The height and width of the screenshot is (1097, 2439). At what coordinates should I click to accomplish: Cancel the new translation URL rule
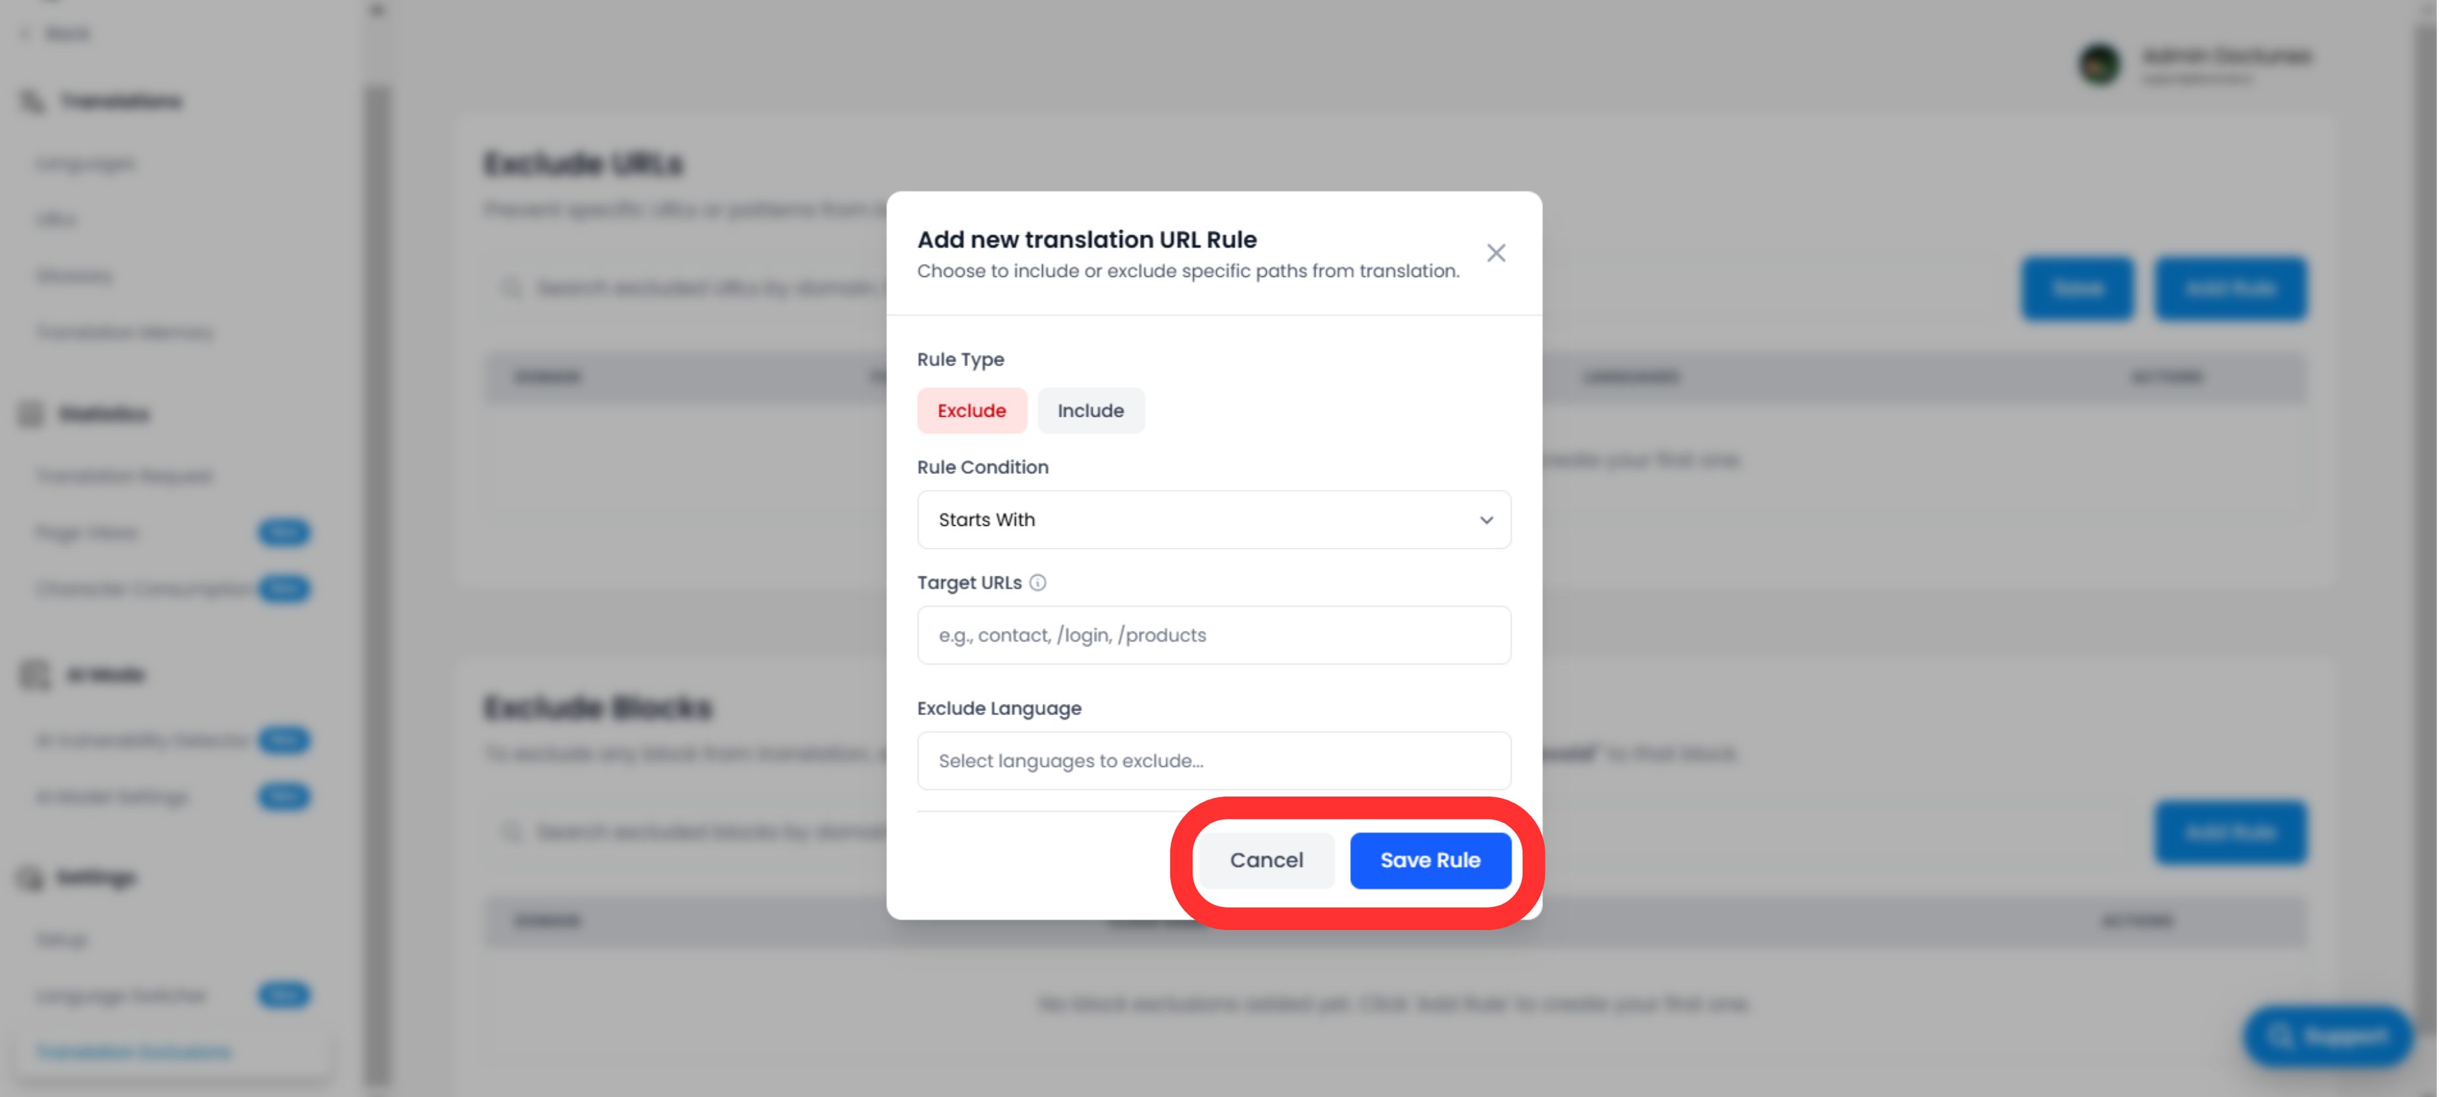pyautogui.click(x=1266, y=860)
